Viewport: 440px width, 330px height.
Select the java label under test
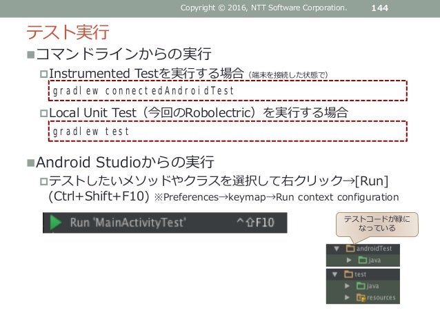pyautogui.click(x=372, y=286)
